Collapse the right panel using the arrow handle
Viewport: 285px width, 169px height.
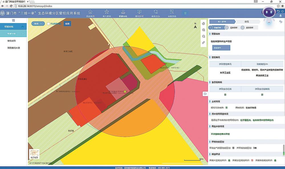pos(205,94)
